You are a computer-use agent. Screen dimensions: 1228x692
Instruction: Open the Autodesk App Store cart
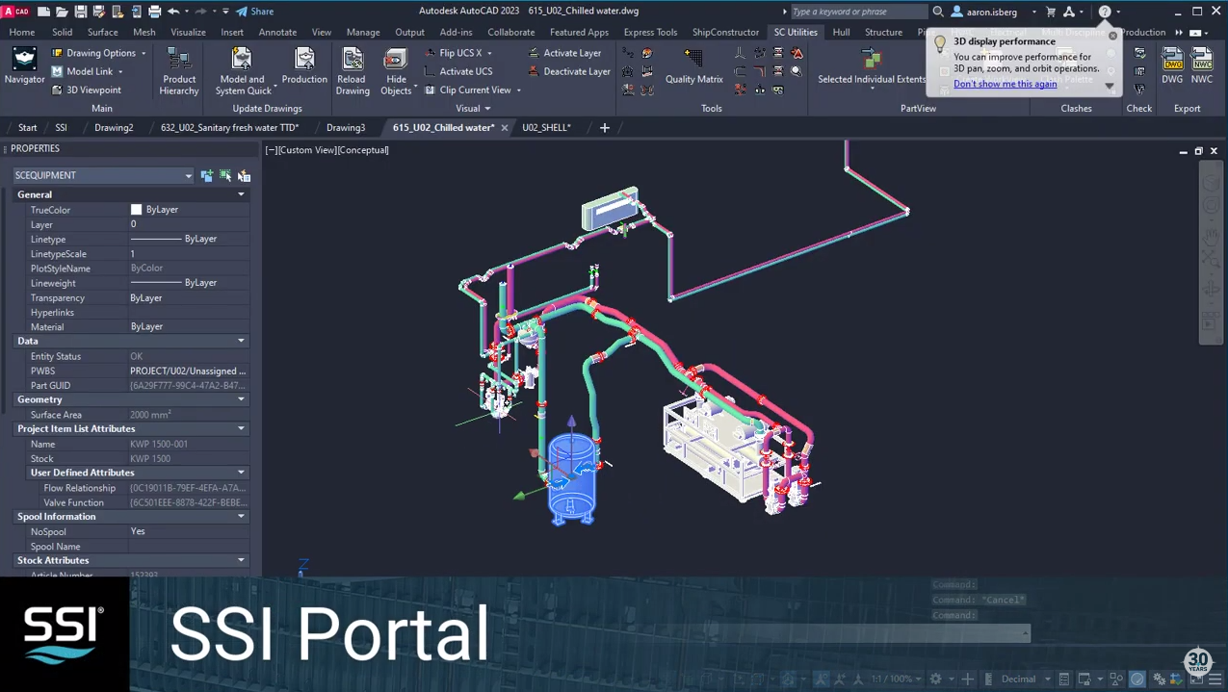pos(1051,12)
